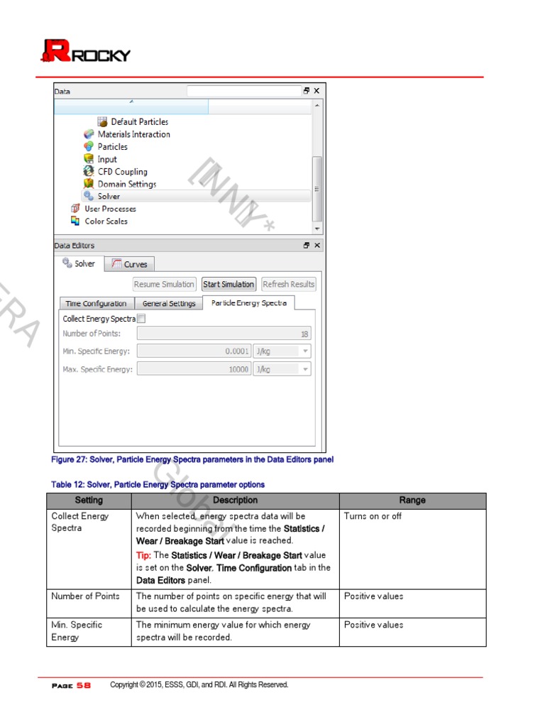Select CFD Coupling in the tree
This screenshot has width=545, height=727.
tap(122, 172)
